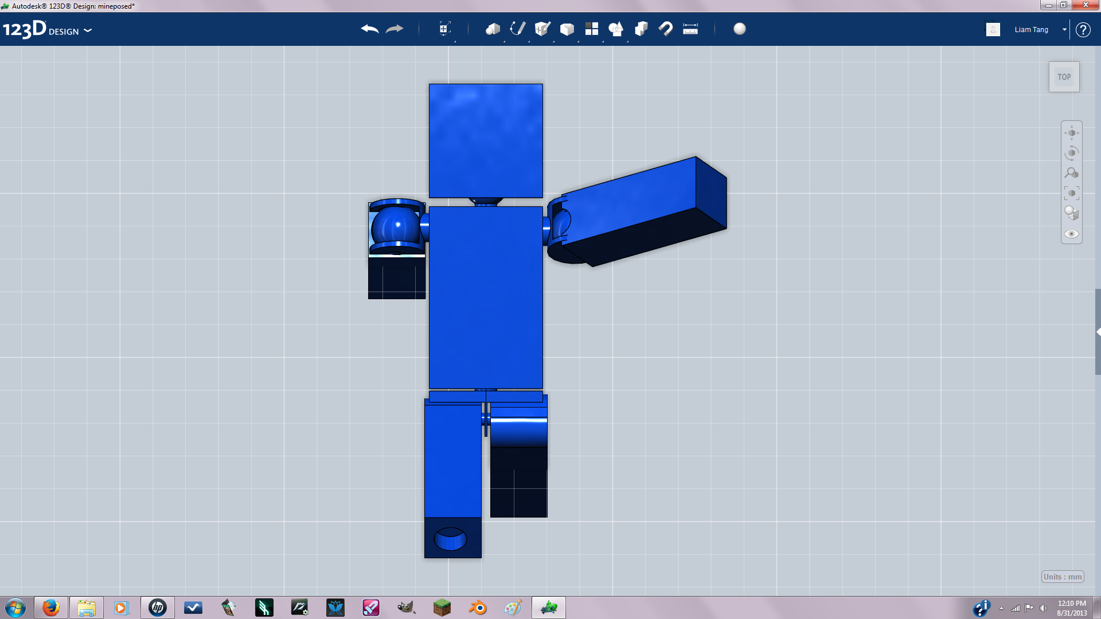Activate the Snap (magnet) tool
Viewport: 1101px width, 619px height.
[665, 29]
